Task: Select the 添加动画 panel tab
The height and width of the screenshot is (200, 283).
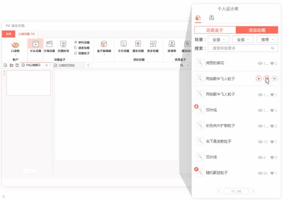Action: [x=257, y=30]
